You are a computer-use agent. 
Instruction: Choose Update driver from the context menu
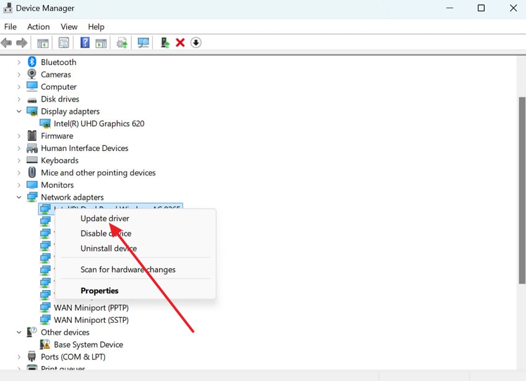(104, 218)
